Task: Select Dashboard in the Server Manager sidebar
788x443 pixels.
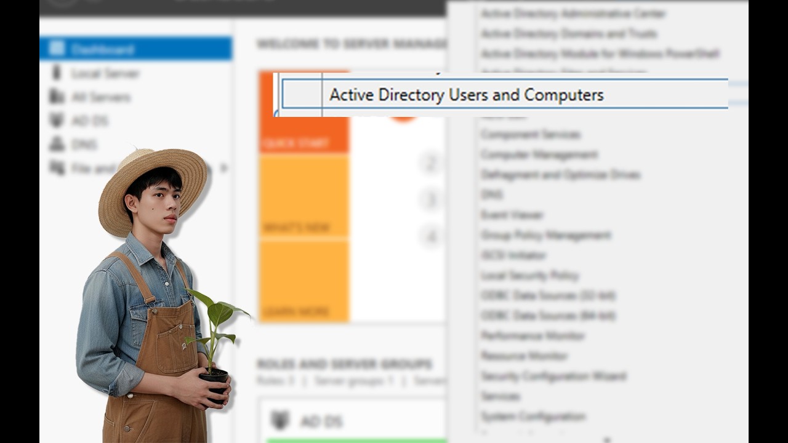Action: pos(135,49)
